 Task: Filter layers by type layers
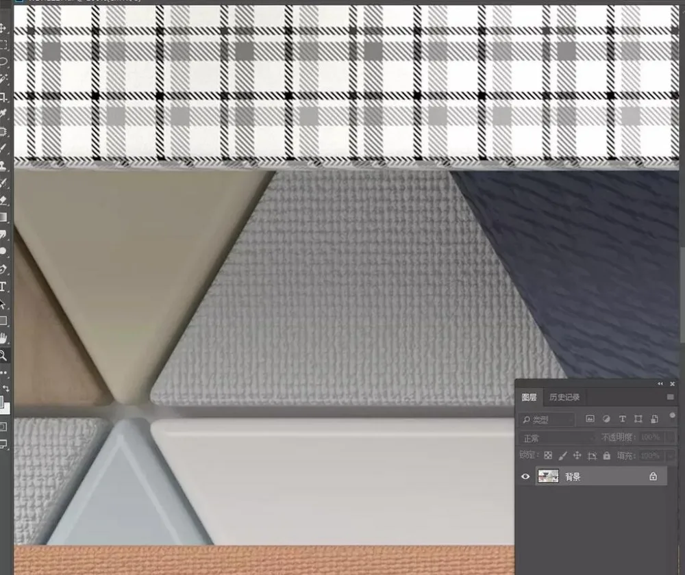(622, 419)
